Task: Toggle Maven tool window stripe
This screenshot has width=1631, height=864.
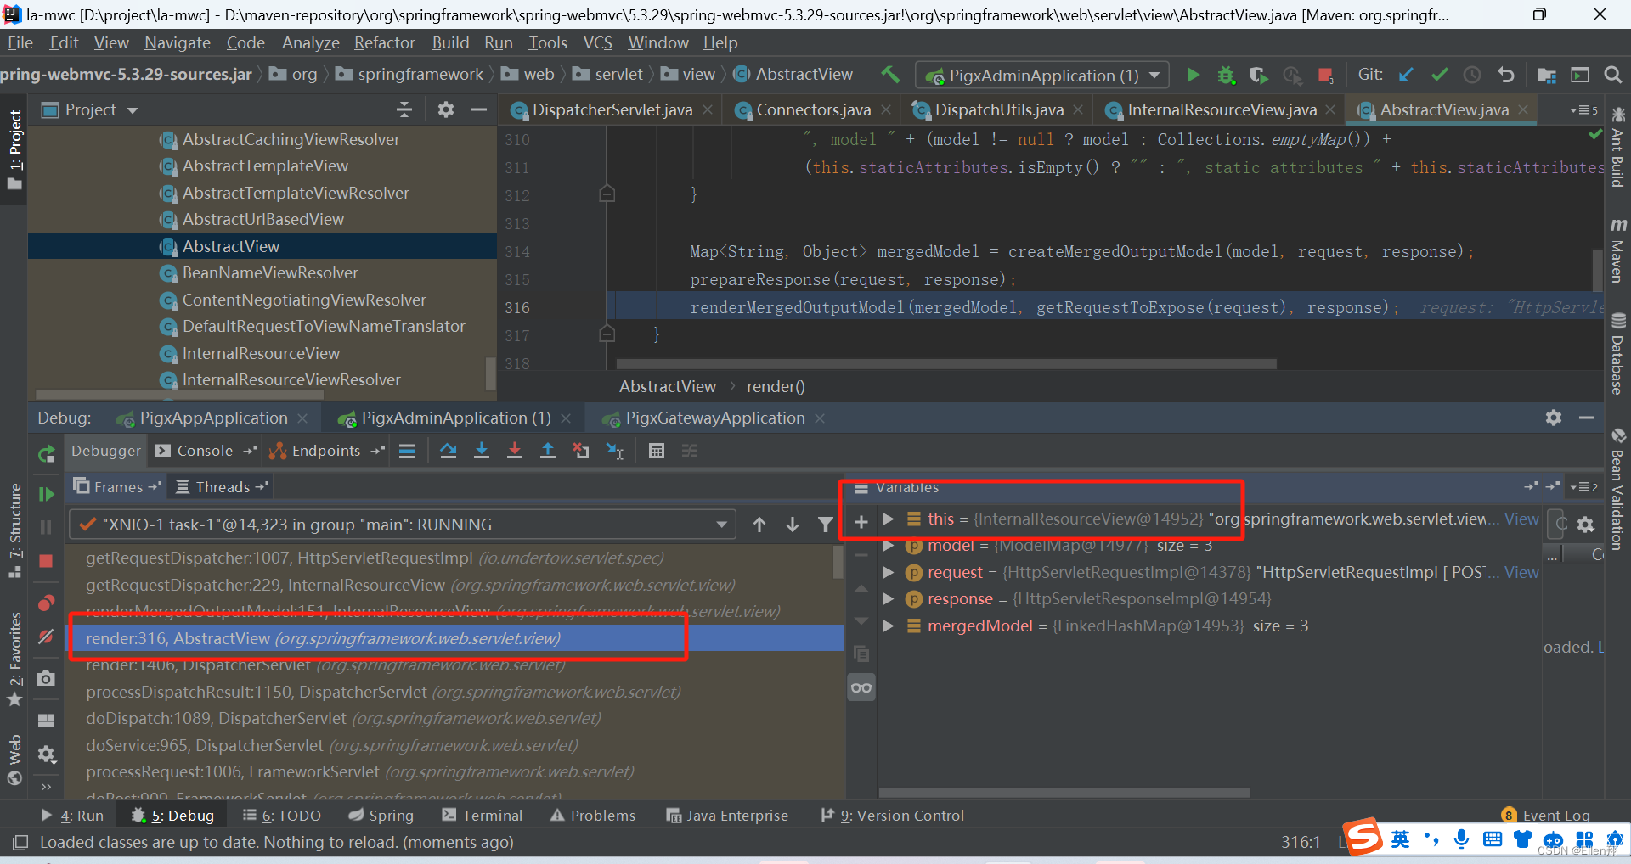Action: click(1617, 250)
